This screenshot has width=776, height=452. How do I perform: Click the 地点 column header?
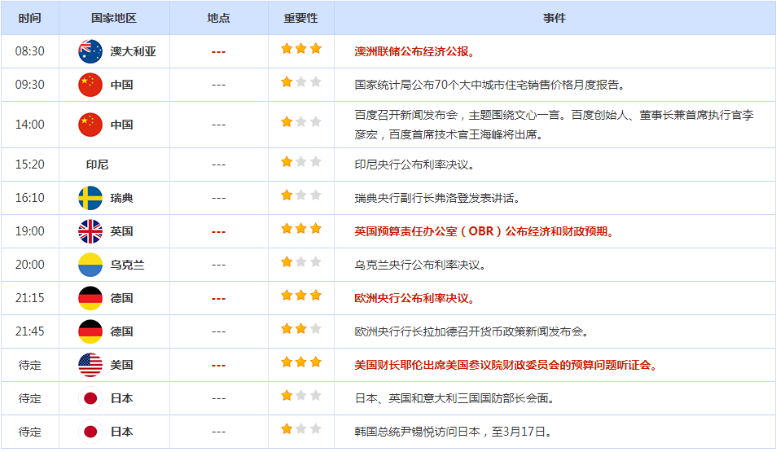(x=219, y=18)
